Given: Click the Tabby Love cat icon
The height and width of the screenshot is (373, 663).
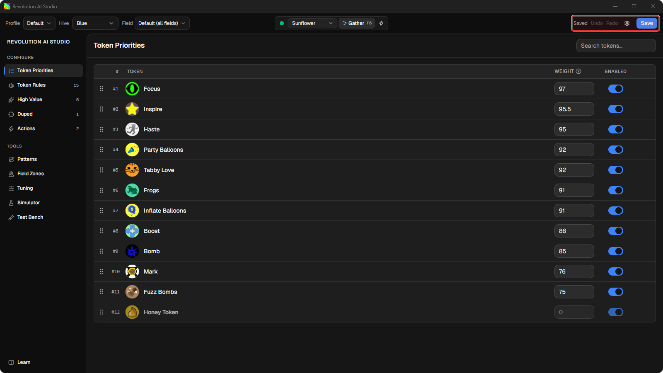Looking at the screenshot, I should coord(132,170).
